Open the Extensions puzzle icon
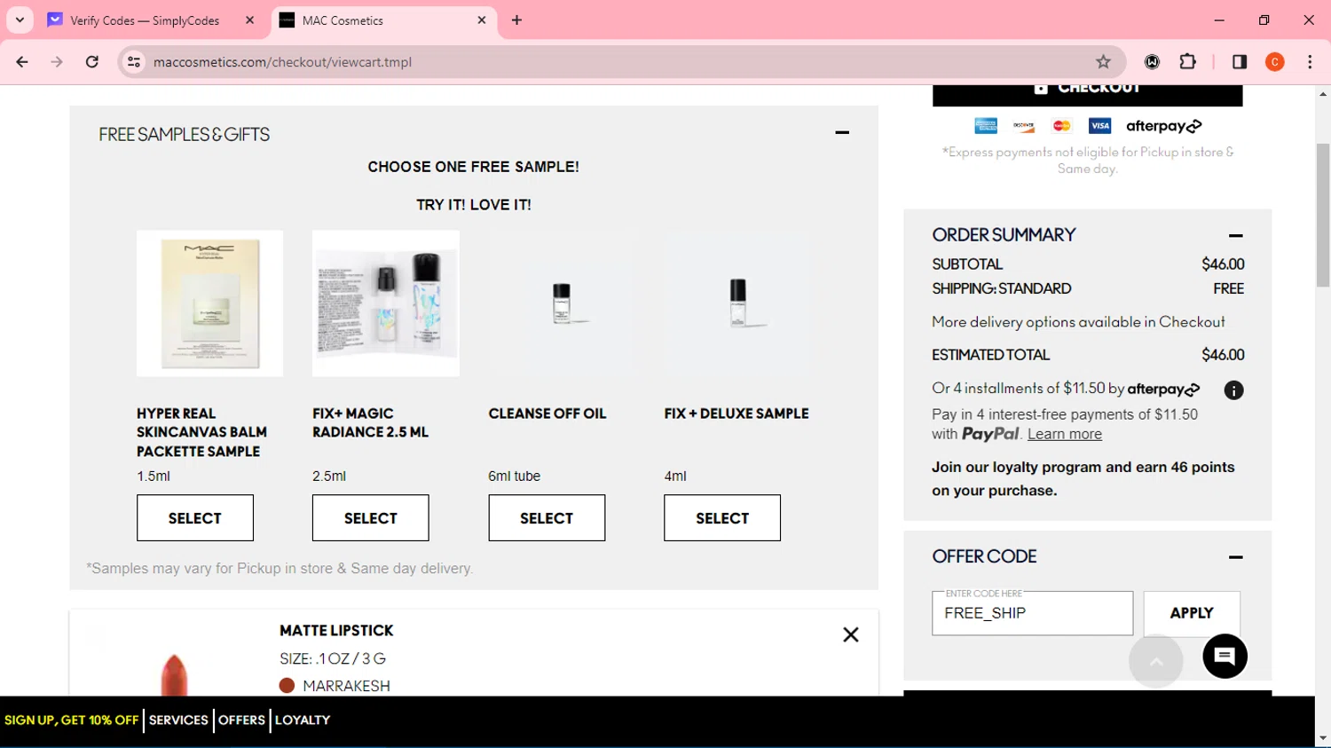Viewport: 1331px width, 748px height. coord(1187,62)
